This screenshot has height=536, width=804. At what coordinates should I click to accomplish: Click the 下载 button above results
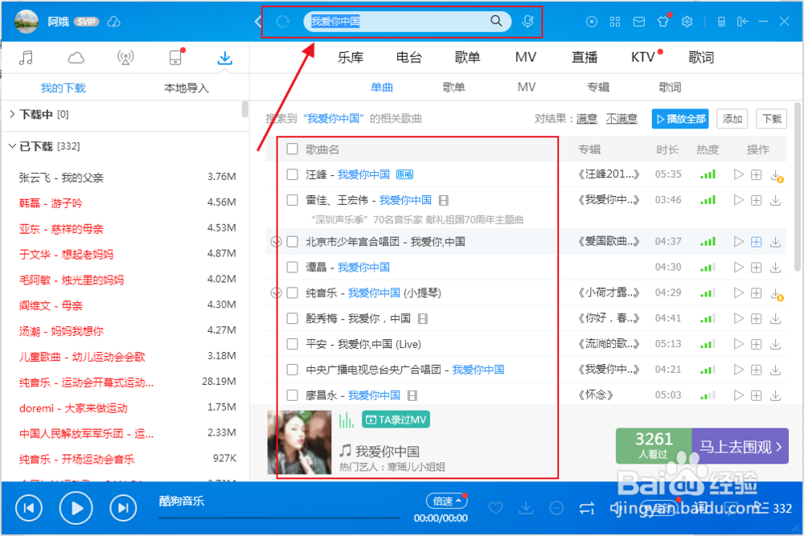pos(771,119)
